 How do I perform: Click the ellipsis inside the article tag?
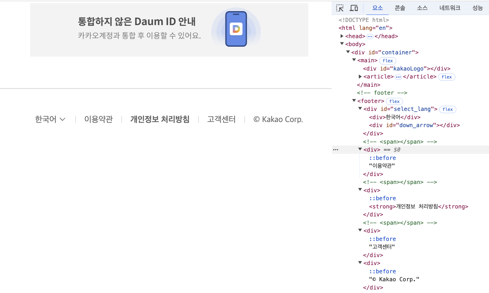(399, 77)
